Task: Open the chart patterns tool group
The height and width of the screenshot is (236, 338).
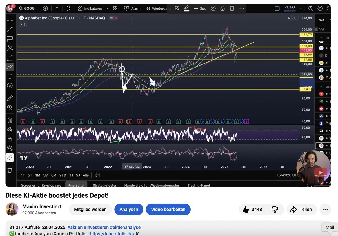Action: point(10,48)
